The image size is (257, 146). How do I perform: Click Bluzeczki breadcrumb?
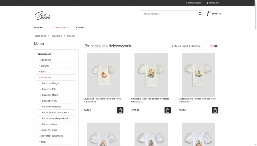click(x=71, y=36)
